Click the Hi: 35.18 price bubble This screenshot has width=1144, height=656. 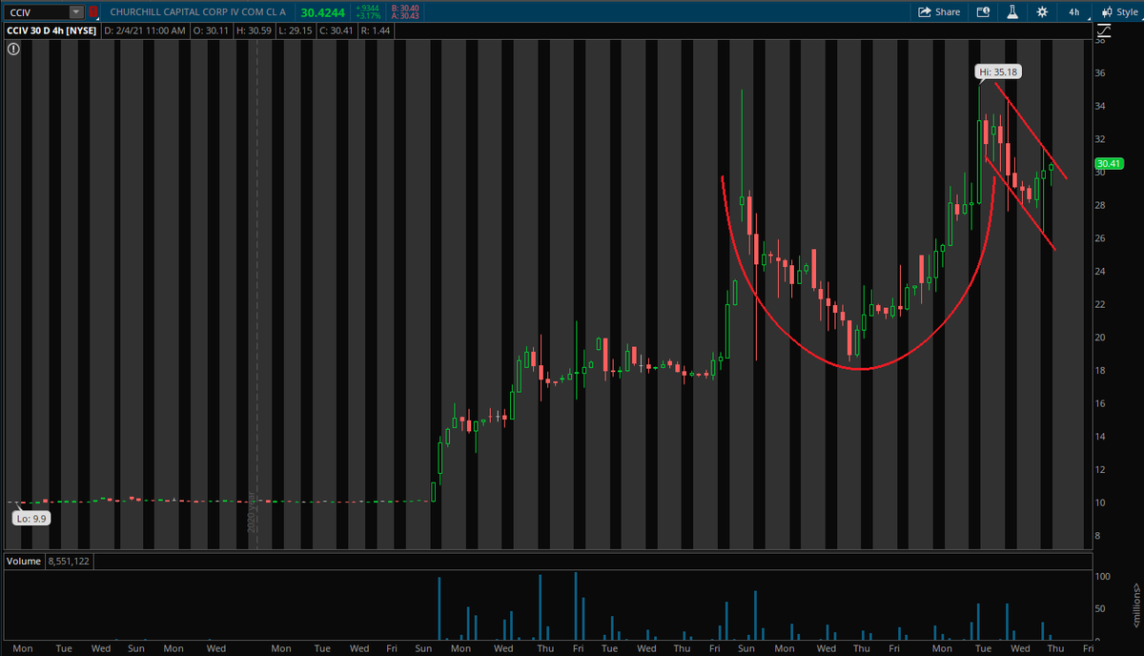(998, 72)
